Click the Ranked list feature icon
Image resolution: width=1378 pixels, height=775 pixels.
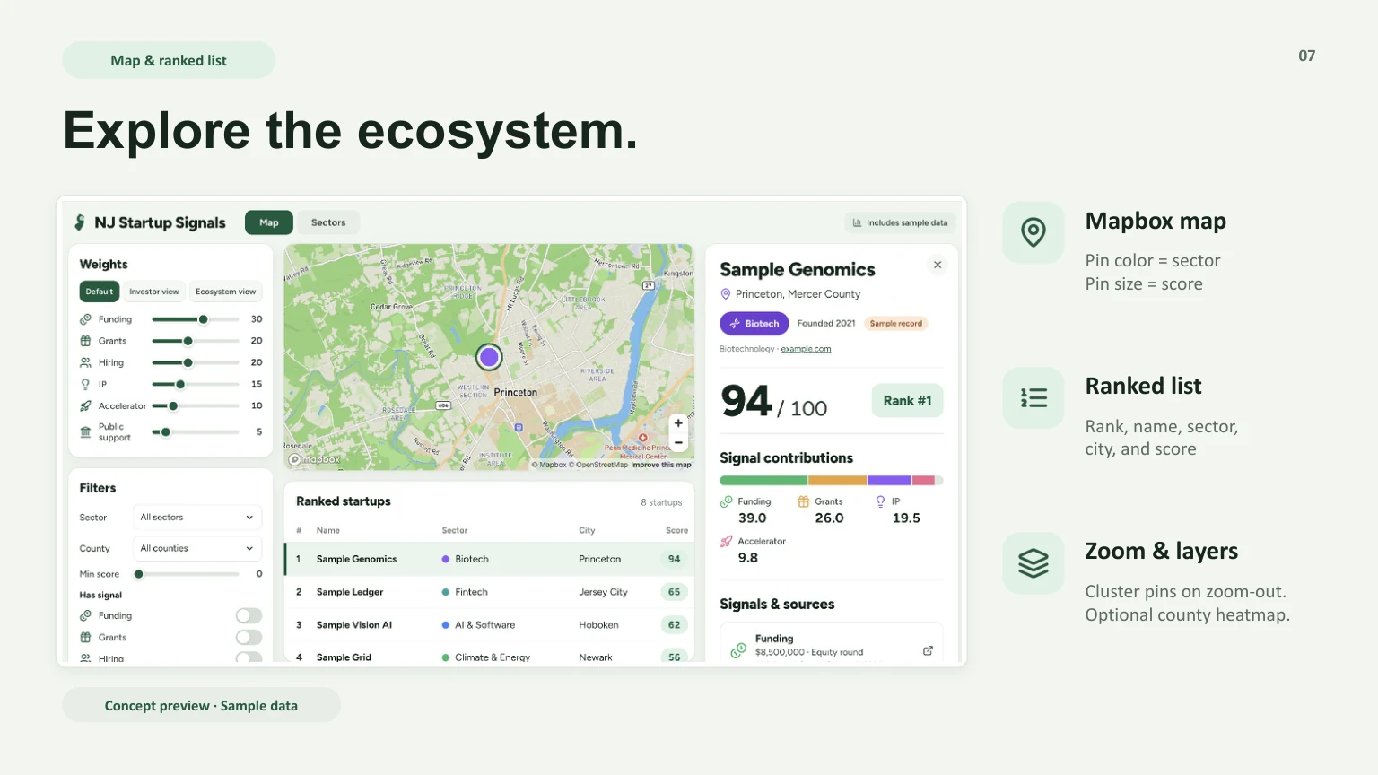(1033, 397)
